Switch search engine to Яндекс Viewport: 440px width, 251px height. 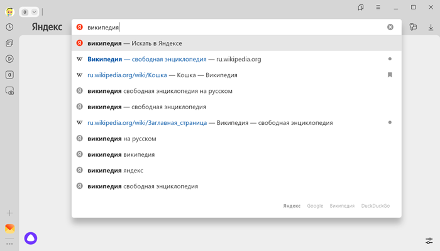pyautogui.click(x=292, y=206)
